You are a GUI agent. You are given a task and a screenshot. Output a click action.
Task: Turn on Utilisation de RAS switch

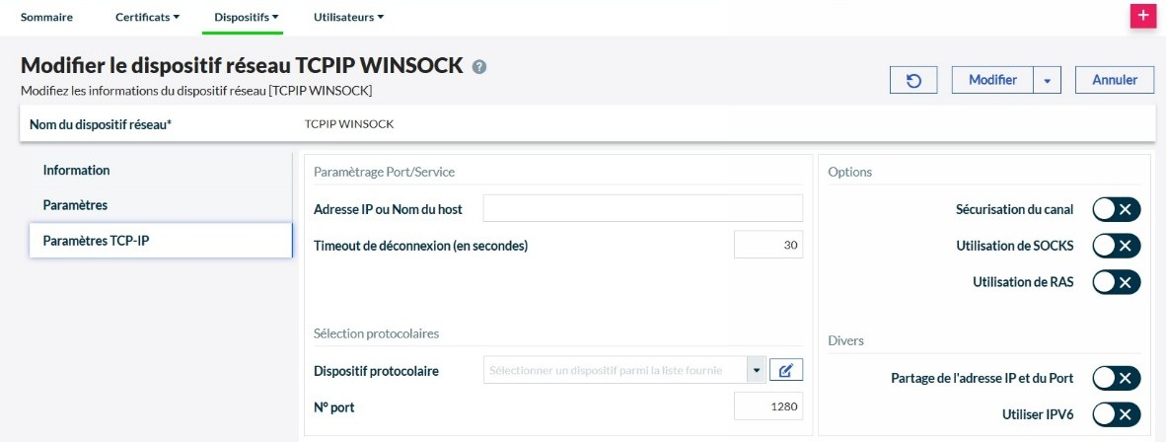point(1116,282)
